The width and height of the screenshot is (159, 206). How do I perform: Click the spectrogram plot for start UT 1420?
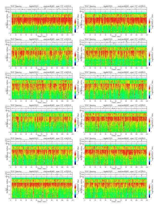[42, 89]
